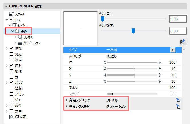Screen dimensions: 190x124
Task: Enable the 法線 checkbox
Action: pyautogui.click(x=11, y=88)
